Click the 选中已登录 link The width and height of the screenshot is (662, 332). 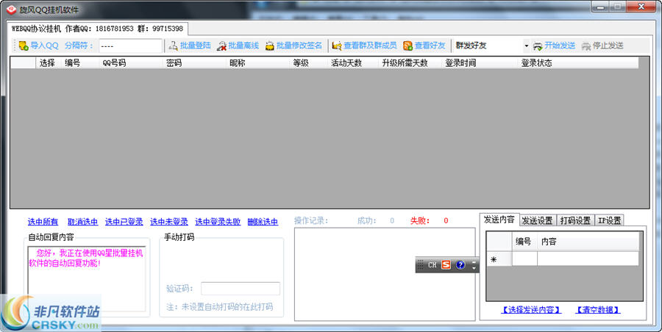(x=124, y=222)
